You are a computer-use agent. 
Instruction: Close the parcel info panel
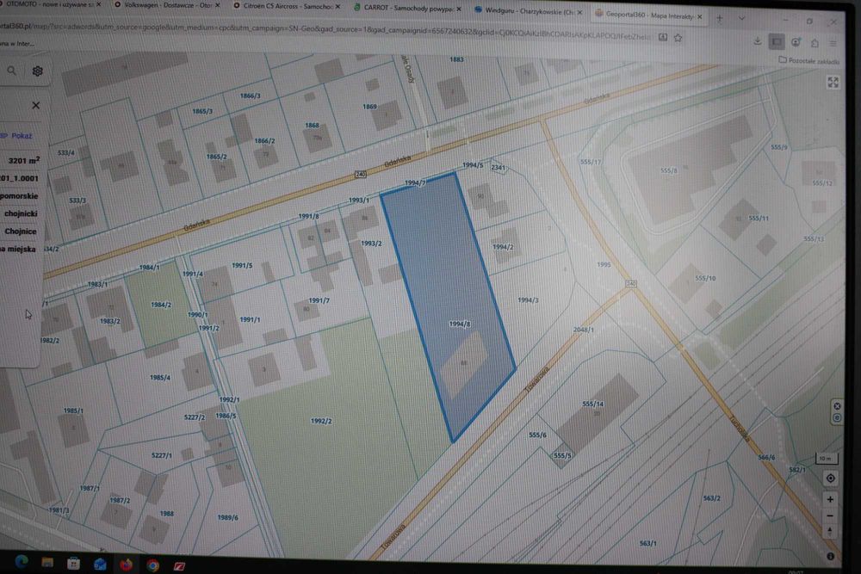click(x=35, y=105)
